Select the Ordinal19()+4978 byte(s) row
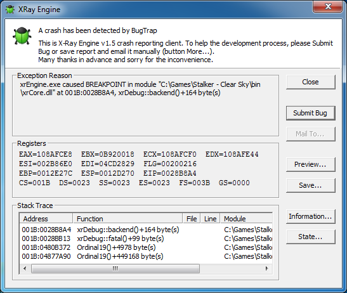The width and height of the screenshot is (347, 293). tap(146, 247)
